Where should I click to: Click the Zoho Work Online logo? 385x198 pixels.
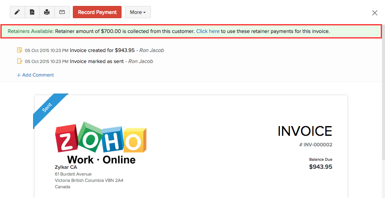(101, 143)
